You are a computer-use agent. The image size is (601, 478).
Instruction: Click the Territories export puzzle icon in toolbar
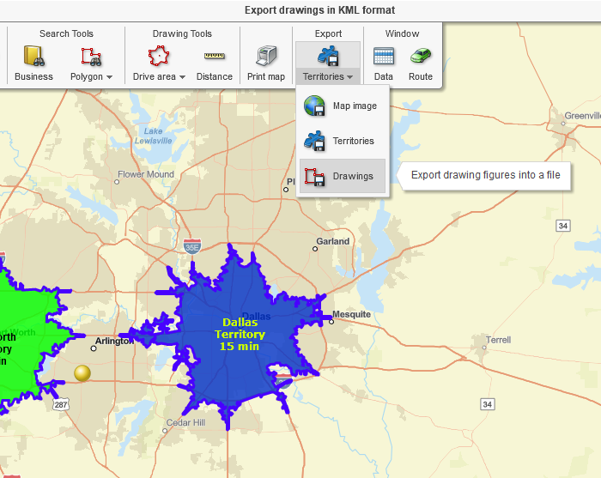coord(328,56)
